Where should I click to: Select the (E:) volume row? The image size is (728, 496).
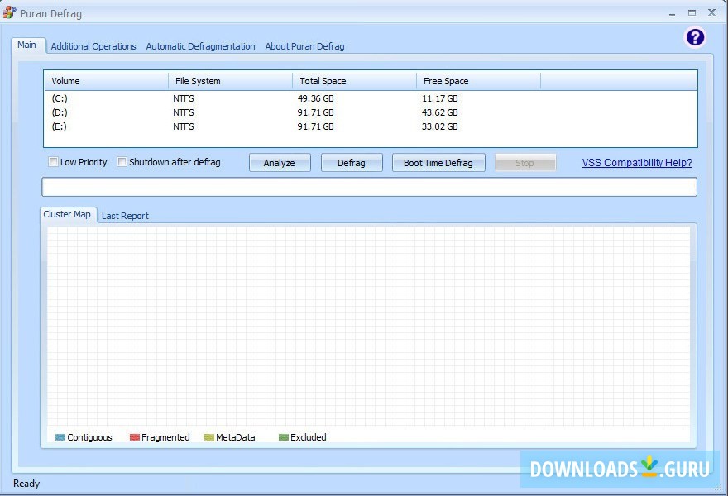60,126
